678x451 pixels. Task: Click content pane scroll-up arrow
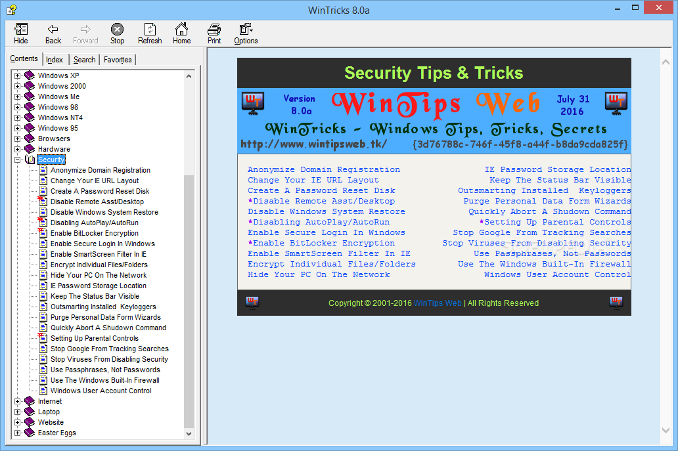click(666, 62)
